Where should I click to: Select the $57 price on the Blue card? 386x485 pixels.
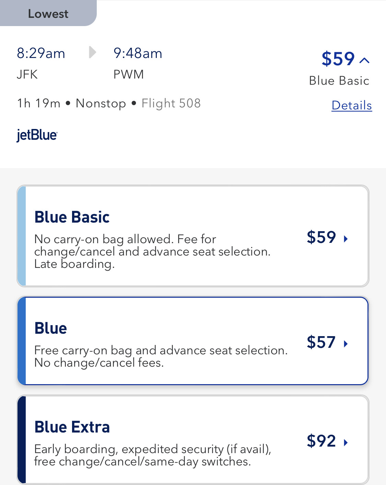pyautogui.click(x=321, y=342)
